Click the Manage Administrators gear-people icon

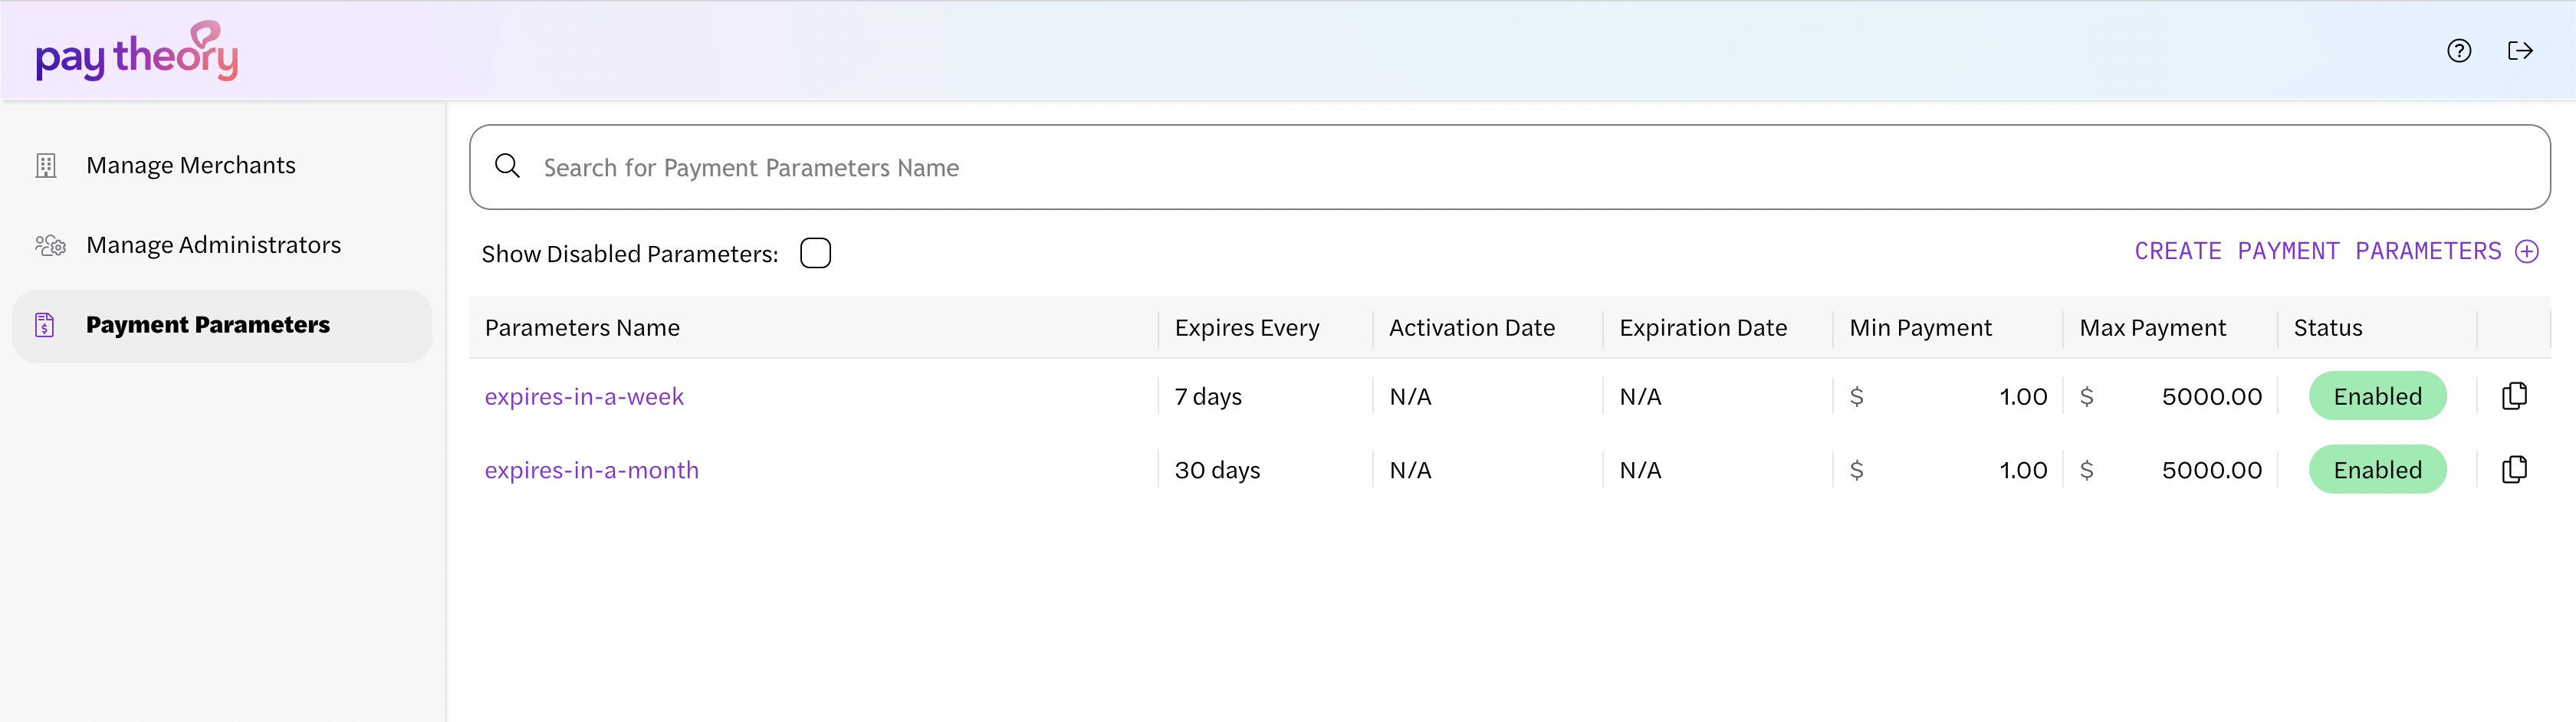(x=49, y=244)
